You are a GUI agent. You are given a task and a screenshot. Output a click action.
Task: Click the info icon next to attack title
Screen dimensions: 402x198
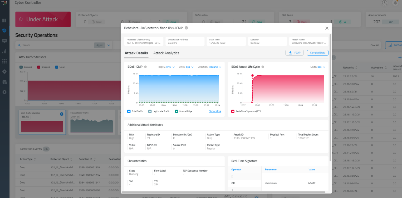[186, 28]
